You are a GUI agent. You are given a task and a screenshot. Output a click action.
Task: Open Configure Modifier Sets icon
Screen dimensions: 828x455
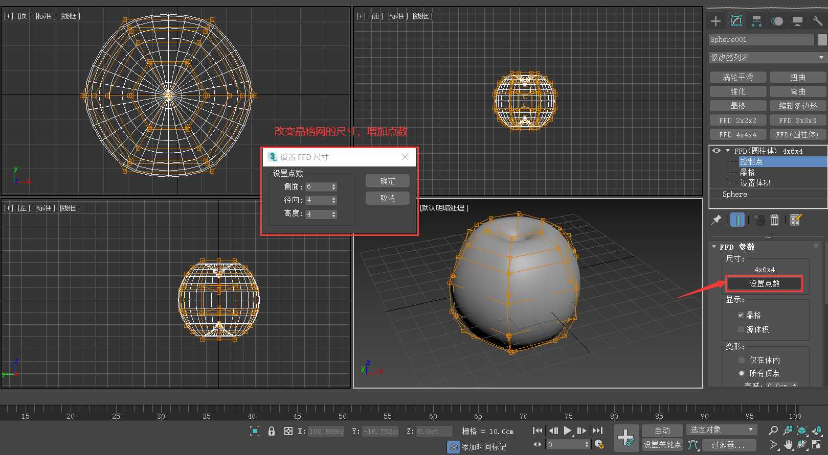coord(796,220)
